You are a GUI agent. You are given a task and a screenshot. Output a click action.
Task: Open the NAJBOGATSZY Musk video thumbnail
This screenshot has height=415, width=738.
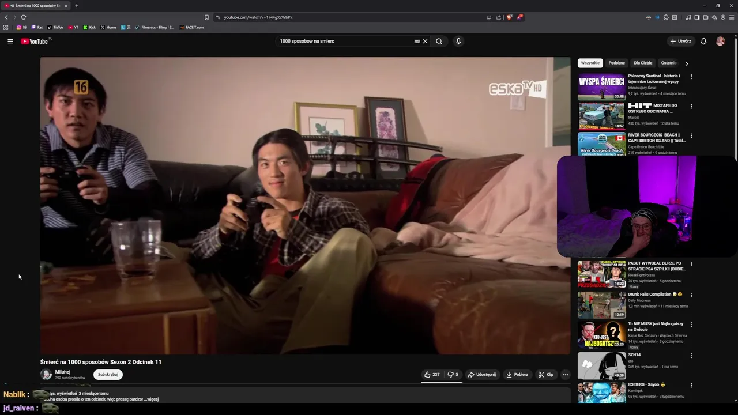[x=601, y=335]
